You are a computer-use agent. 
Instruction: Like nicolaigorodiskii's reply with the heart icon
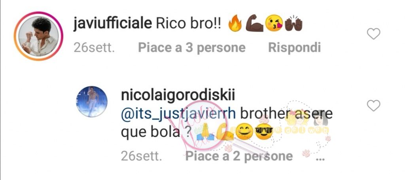coord(373,106)
